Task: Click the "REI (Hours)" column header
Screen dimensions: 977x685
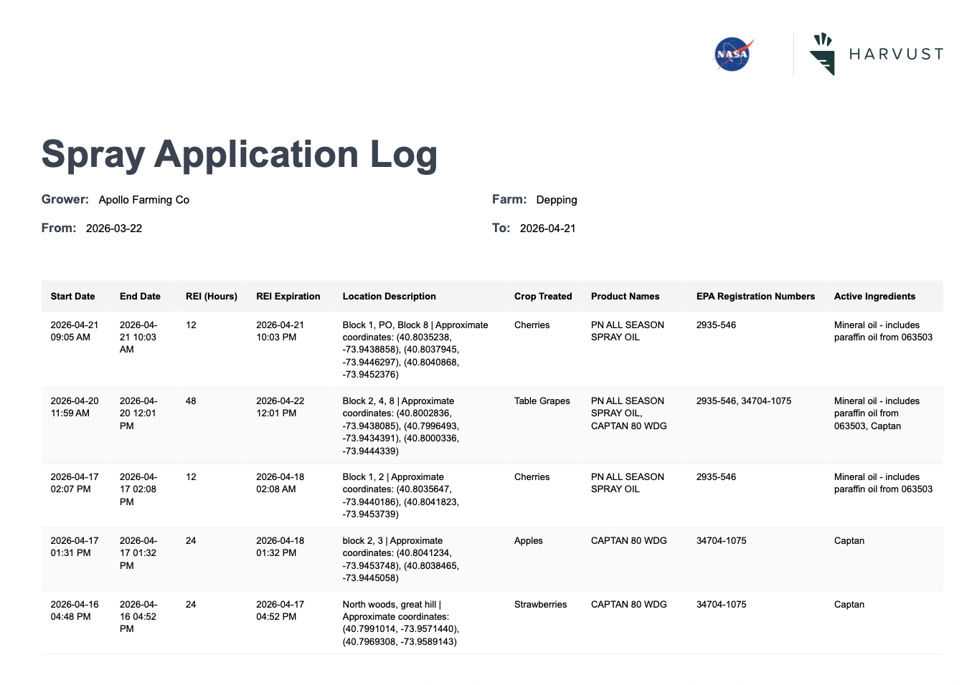Action: (x=212, y=296)
